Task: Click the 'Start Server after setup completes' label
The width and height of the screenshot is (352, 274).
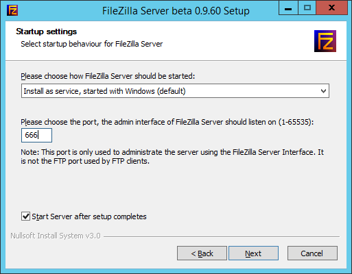Action: [89, 216]
